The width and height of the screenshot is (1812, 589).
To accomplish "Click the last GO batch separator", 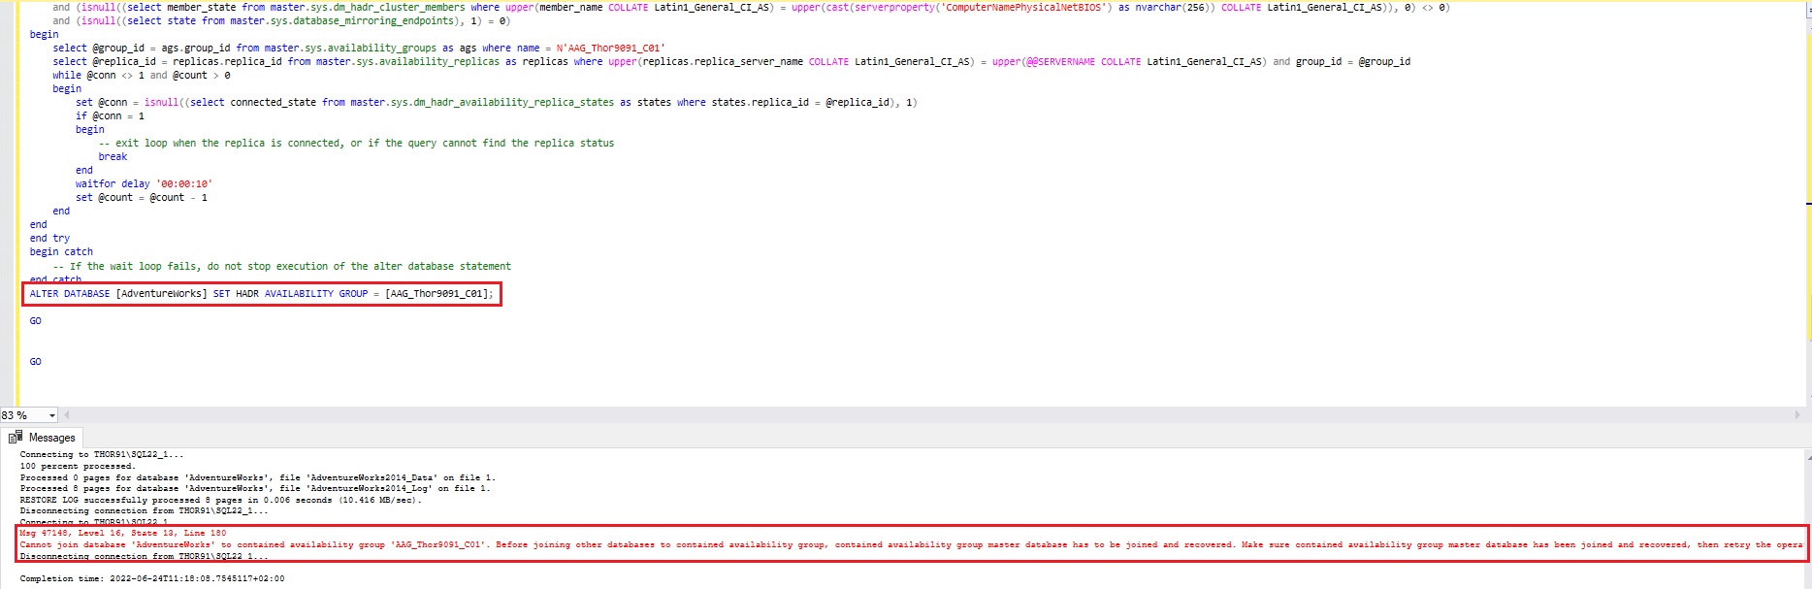I will pyautogui.click(x=36, y=362).
